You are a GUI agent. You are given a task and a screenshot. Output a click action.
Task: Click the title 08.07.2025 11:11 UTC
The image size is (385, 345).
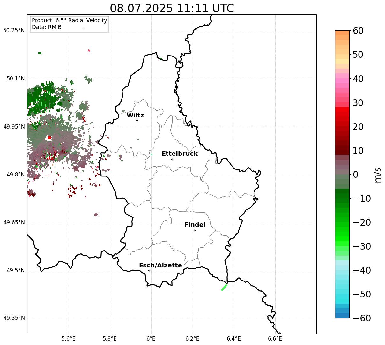point(172,8)
